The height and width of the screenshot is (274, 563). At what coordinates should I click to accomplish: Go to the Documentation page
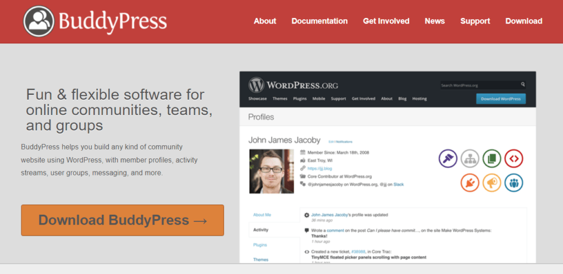[x=319, y=21]
